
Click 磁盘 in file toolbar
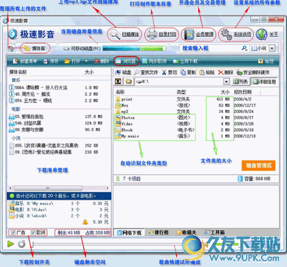(123, 73)
